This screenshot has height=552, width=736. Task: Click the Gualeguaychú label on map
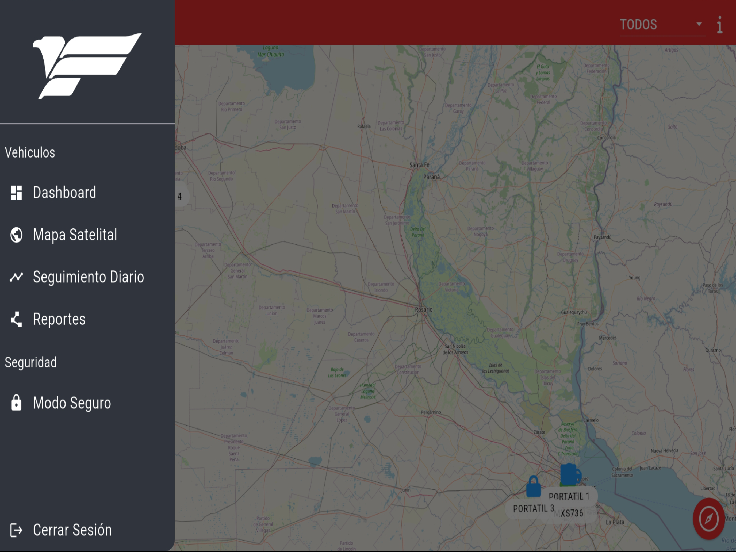(x=574, y=312)
